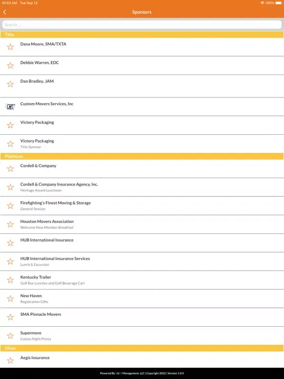284x379 pixels.
Task: Select Lunch & Excursion subtitle
Action: tap(35, 265)
